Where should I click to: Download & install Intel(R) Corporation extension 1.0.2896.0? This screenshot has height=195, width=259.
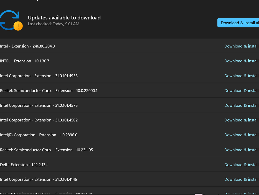click(241, 135)
